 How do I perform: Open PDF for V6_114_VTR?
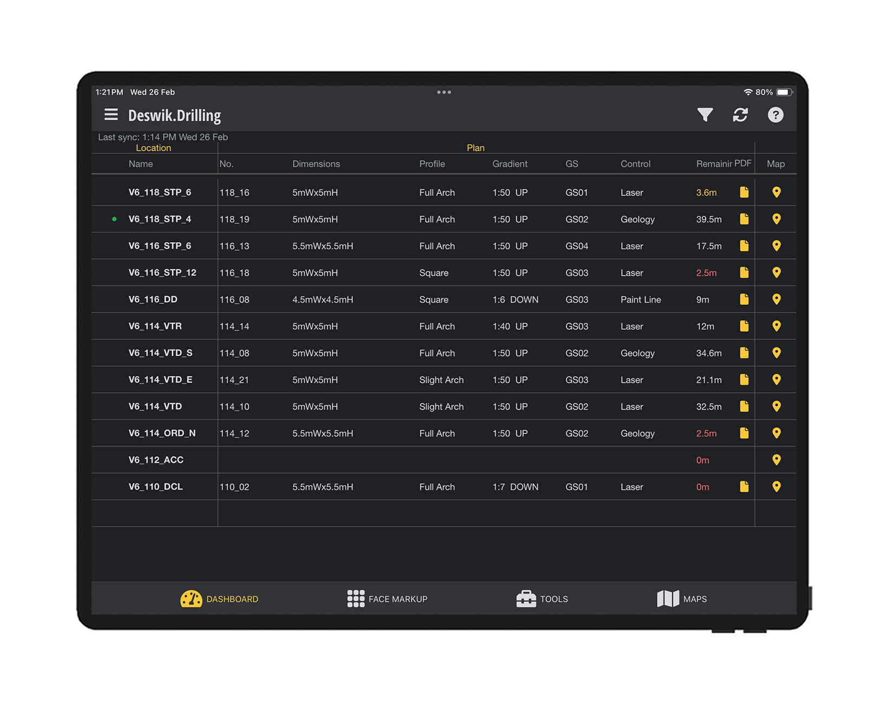(x=744, y=326)
